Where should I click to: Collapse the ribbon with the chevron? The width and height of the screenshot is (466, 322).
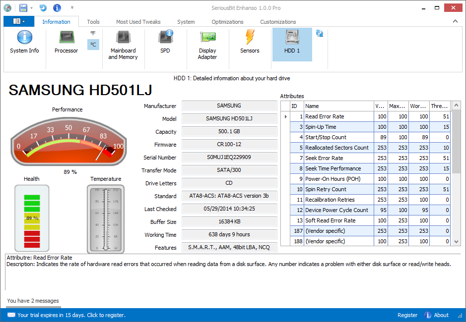tap(455, 21)
